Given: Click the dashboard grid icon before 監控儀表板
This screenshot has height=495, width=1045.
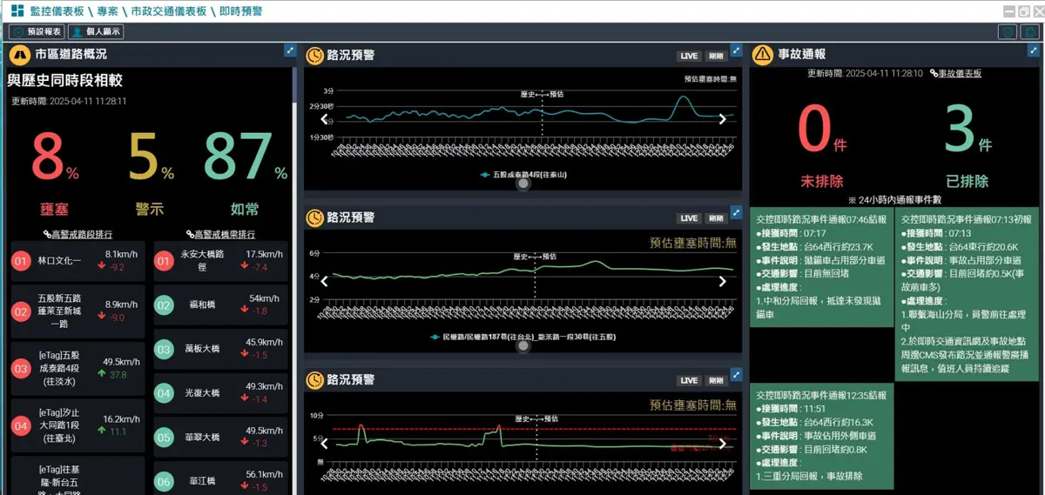Looking at the screenshot, I should 17,11.
